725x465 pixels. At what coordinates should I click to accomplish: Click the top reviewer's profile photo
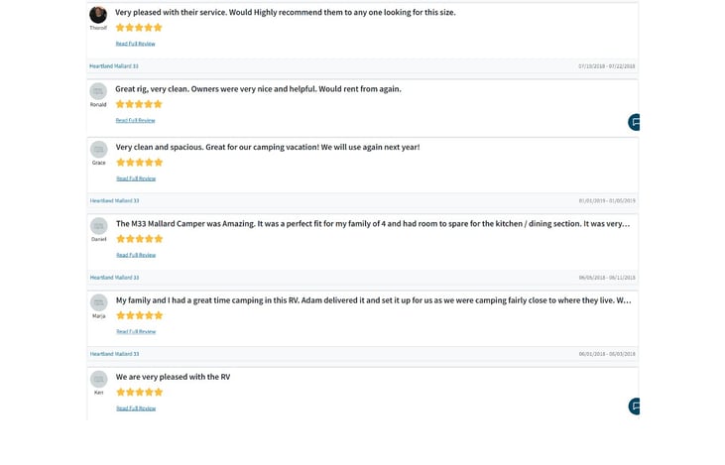pyautogui.click(x=98, y=15)
